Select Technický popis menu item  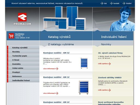click(x=23, y=56)
